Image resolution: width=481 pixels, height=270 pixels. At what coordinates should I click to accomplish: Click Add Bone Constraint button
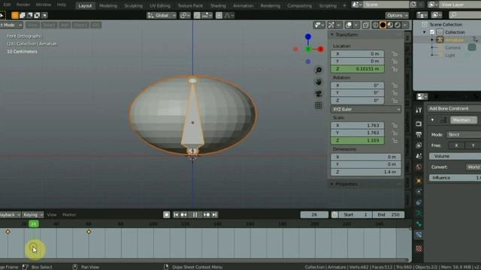pos(454,109)
